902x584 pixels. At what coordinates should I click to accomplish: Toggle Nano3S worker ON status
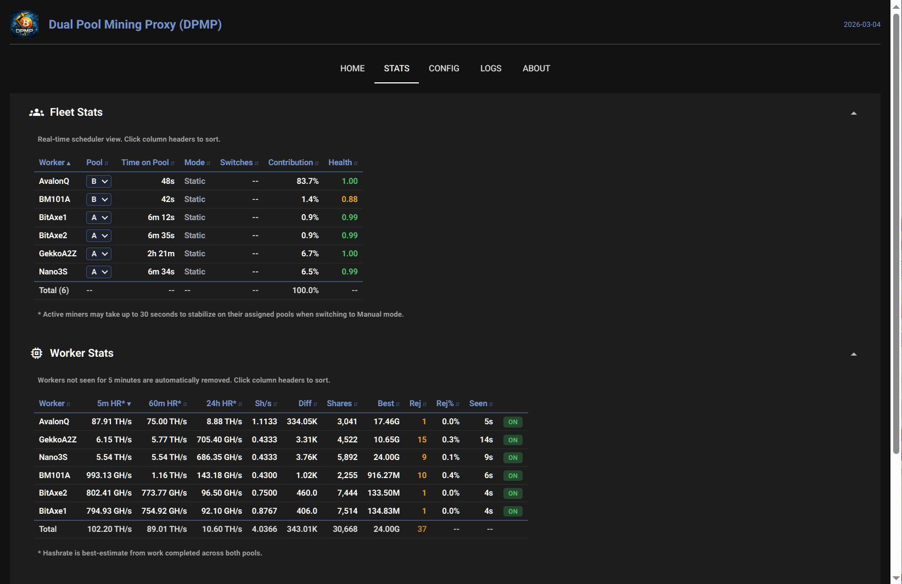pos(512,457)
